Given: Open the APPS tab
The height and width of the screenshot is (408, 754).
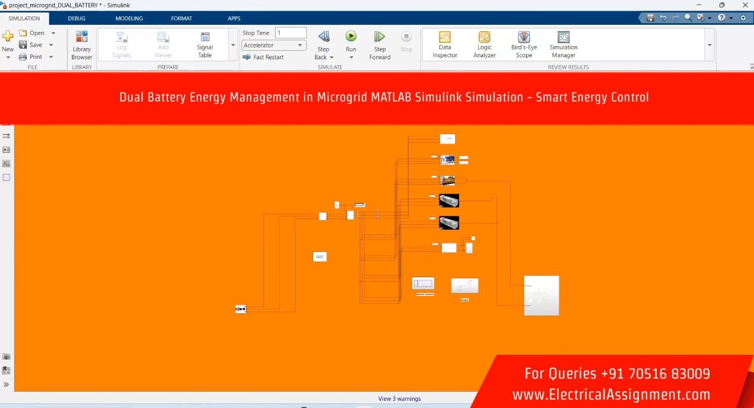Looking at the screenshot, I should tap(234, 18).
